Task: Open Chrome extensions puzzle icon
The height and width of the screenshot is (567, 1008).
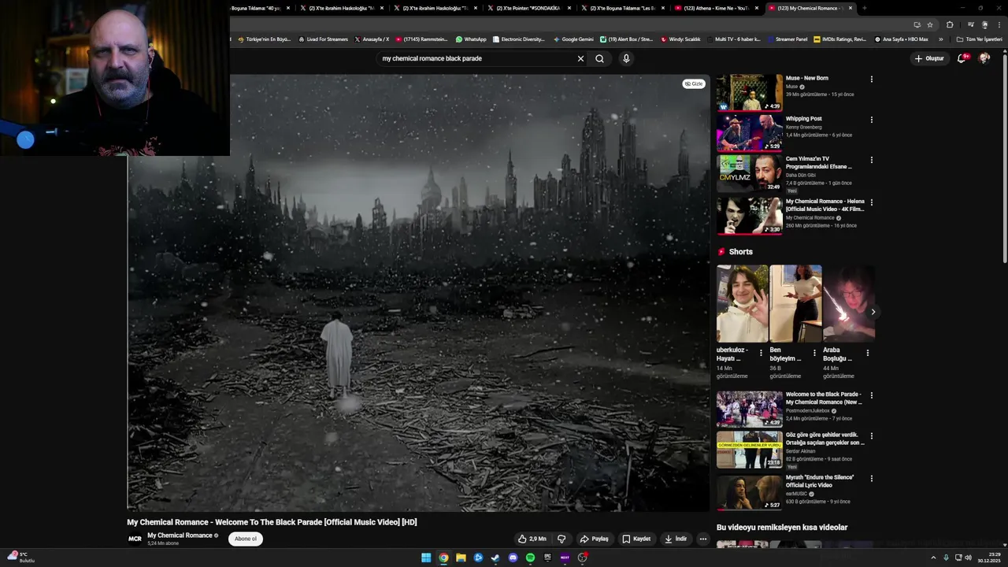Action: pyautogui.click(x=950, y=24)
